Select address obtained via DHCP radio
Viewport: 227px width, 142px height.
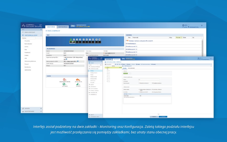coord(139,92)
